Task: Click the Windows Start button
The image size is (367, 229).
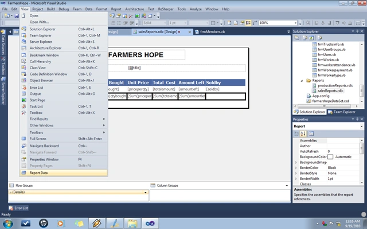Action: tap(7, 223)
